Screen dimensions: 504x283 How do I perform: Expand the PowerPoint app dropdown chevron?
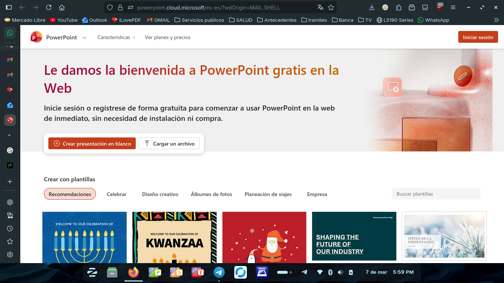pyautogui.click(x=84, y=38)
